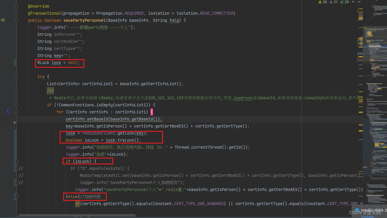The width and height of the screenshot is (387, 218).
Task: Click "List<CertInfo>" in the certInfoList1 declaration
Action: coord(63,84)
